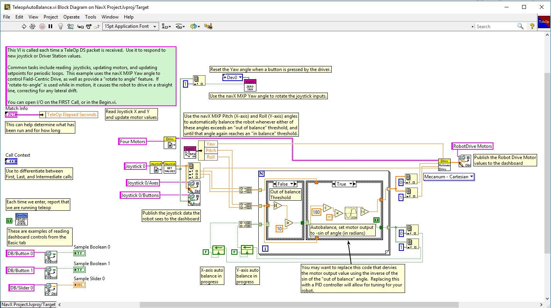Select the Joystick 0/Axes reference label
The width and height of the screenshot is (551, 308).
144,183
